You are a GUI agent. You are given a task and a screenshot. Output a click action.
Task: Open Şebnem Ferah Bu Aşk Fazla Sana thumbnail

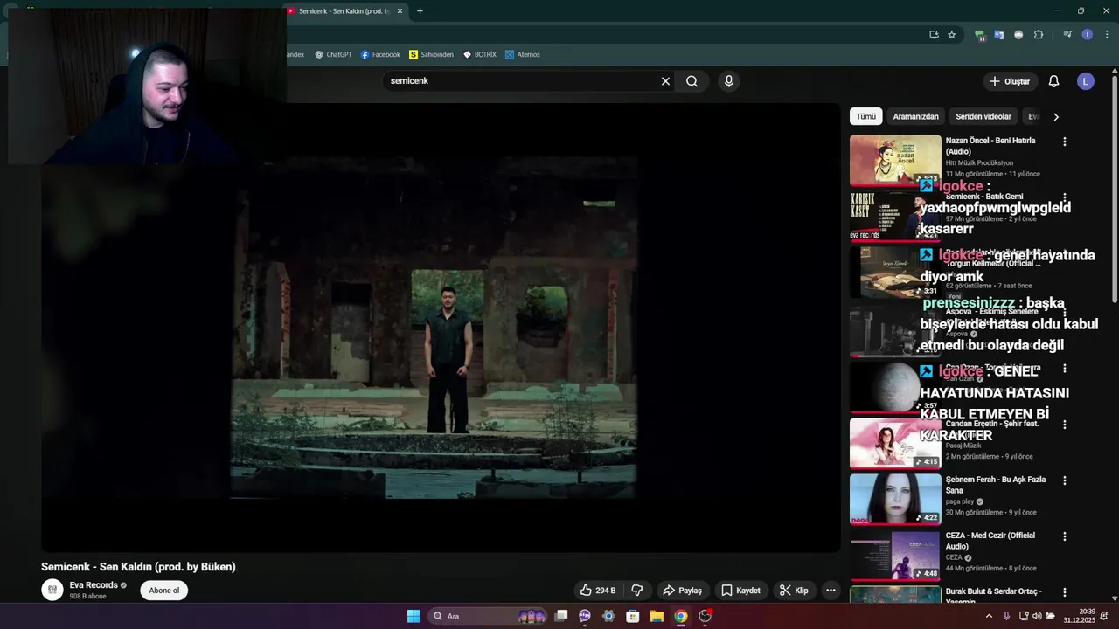(x=895, y=499)
